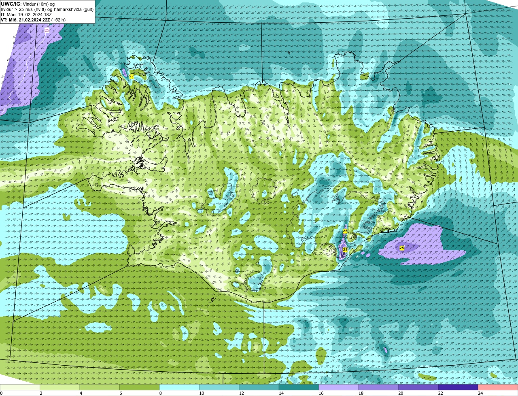Click the legend scale value '24'
The height and width of the screenshot is (396, 518).
[x=480, y=393]
